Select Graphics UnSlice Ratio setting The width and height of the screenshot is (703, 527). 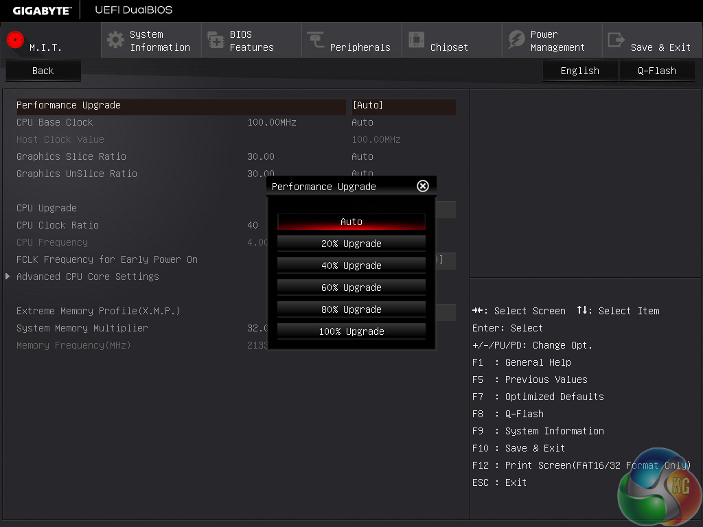tap(77, 174)
